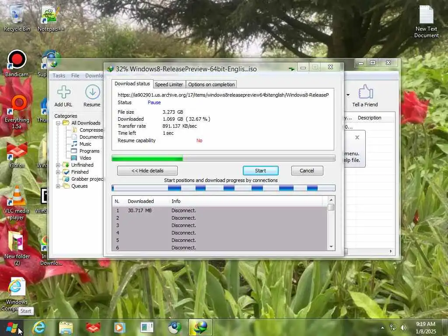Image resolution: width=448 pixels, height=336 pixels.
Task: Click the network tray icon
Action: [x=393, y=327]
